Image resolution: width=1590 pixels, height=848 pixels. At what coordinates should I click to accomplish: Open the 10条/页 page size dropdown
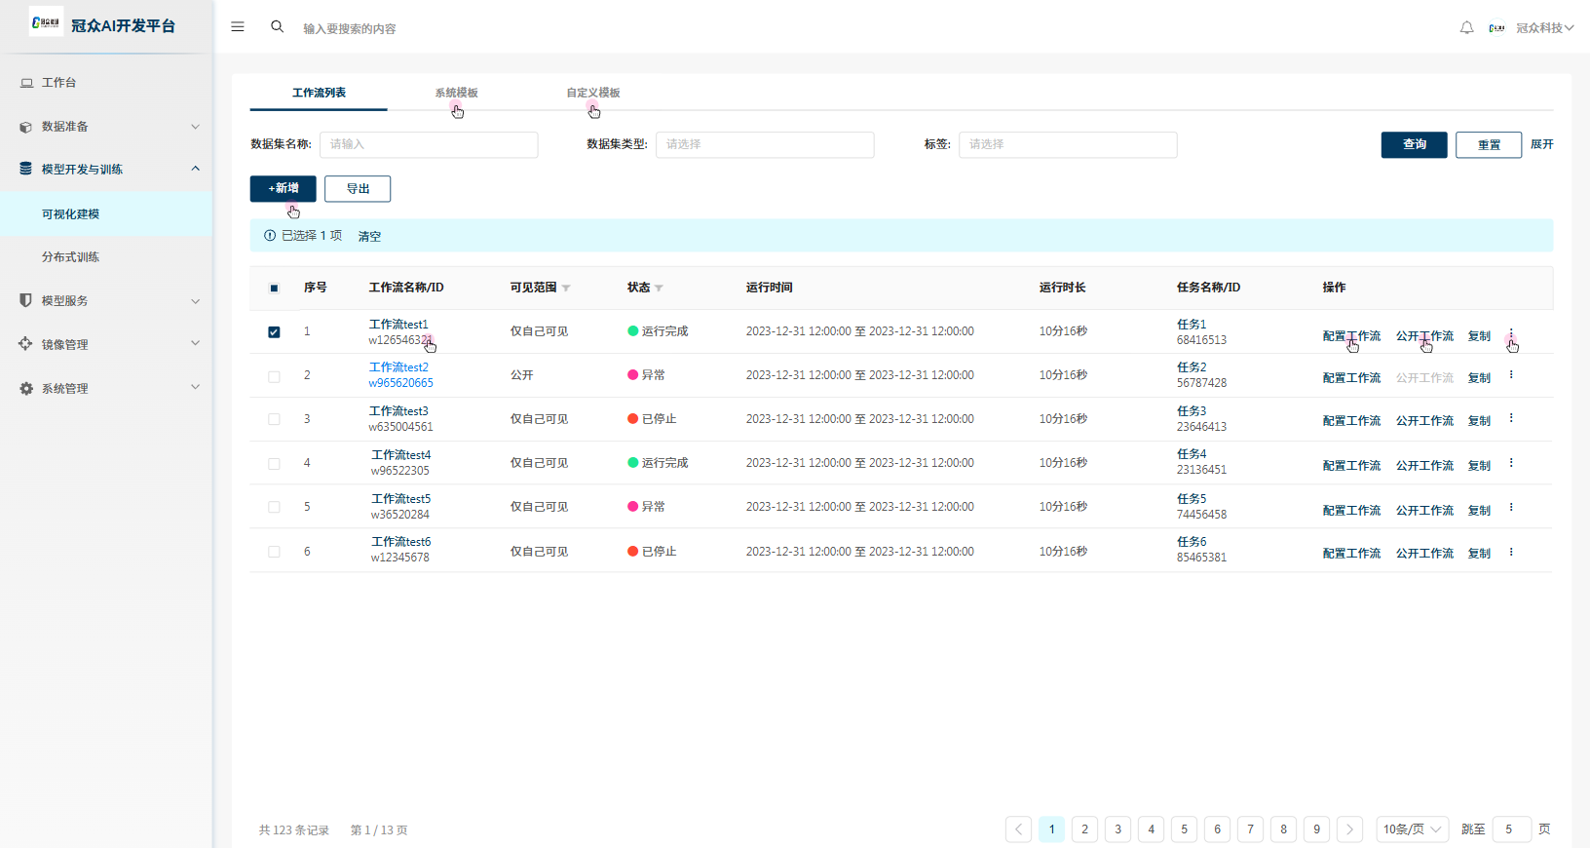[1411, 829]
